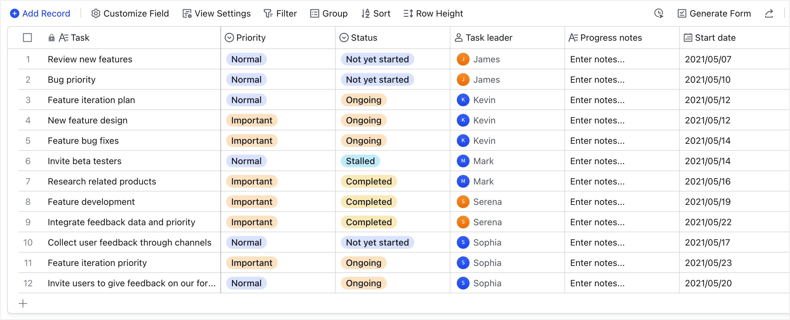The image size is (790, 320).
Task: Expand the Task leader person field
Action: point(459,38)
